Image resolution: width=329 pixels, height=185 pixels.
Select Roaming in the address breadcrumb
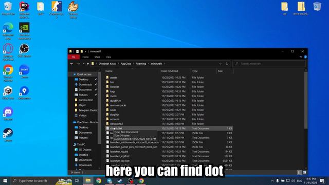coord(140,64)
